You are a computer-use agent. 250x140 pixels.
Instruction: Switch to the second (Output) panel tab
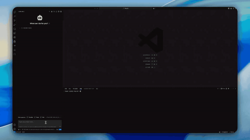click(x=70, y=89)
